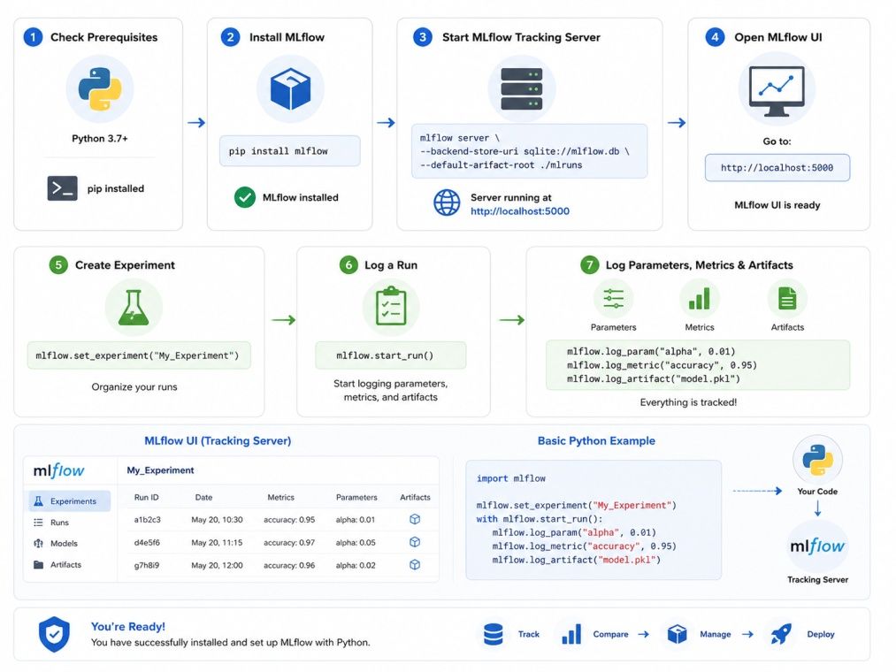
Task: Select run ID a1b2c3
Action: pyautogui.click(x=148, y=519)
